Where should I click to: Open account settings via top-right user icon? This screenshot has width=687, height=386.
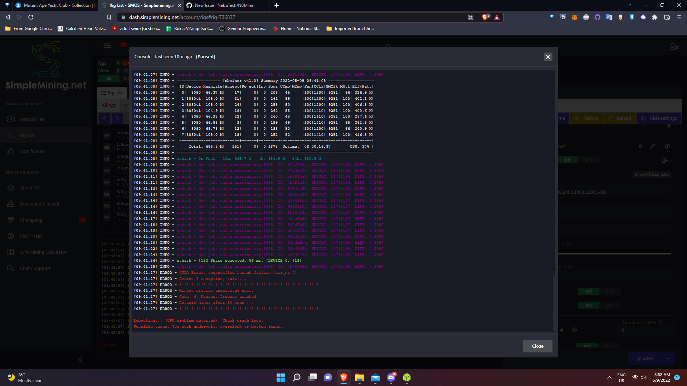point(674,46)
